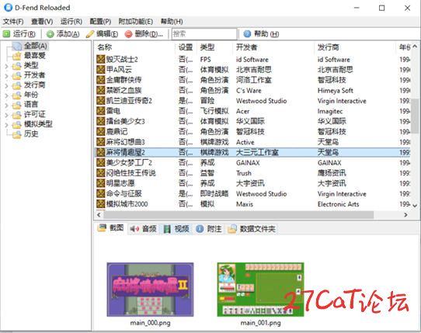The height and width of the screenshot is (333, 421).
Task: Open the main_001.png screenshot thumbnail
Action: [260, 290]
